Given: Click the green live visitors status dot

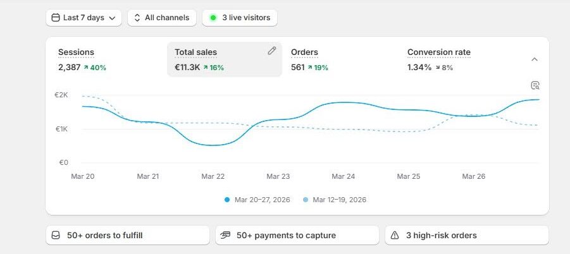Looking at the screenshot, I should tap(213, 18).
